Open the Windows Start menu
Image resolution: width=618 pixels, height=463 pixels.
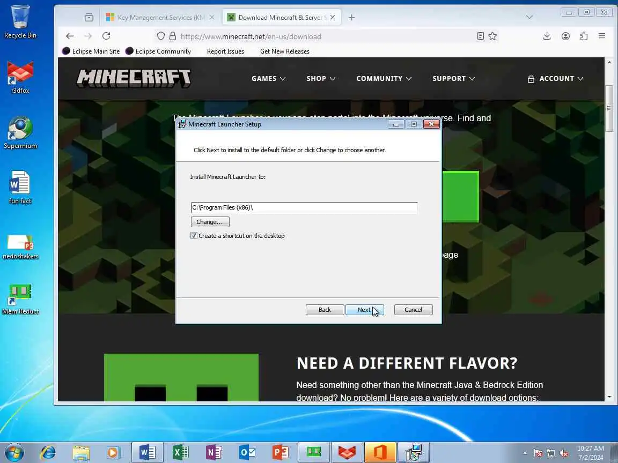tap(14, 452)
